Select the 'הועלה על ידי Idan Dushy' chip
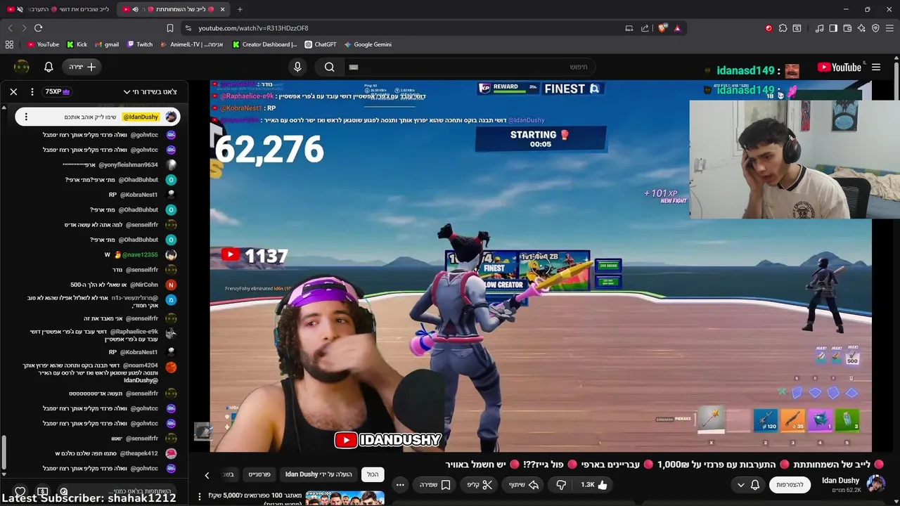900x506 pixels. tap(319, 474)
